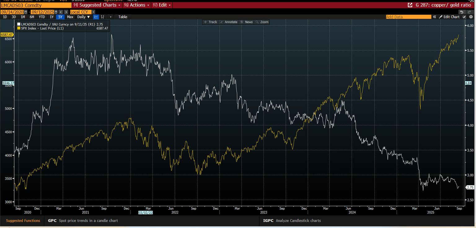This screenshot has width=476, height=228.
Task: Open the Suggested Charts menu
Action: pos(97,5)
